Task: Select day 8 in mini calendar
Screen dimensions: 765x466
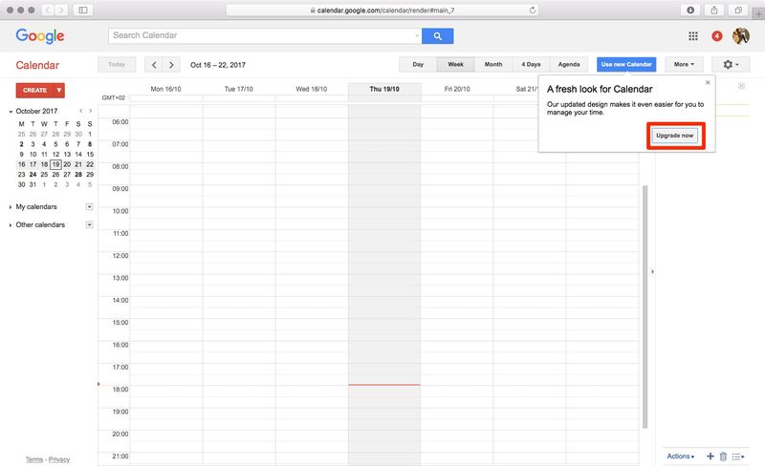Action: (90, 144)
